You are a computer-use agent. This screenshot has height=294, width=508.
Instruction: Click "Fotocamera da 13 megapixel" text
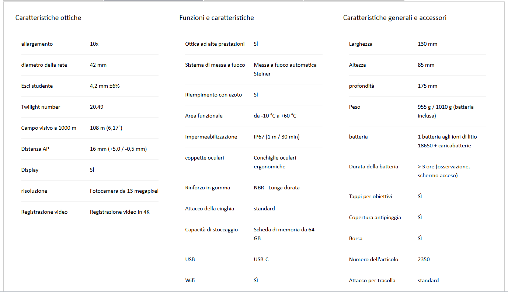[124, 191]
